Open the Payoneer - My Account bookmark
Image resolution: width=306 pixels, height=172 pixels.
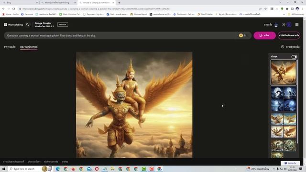(x=93, y=14)
